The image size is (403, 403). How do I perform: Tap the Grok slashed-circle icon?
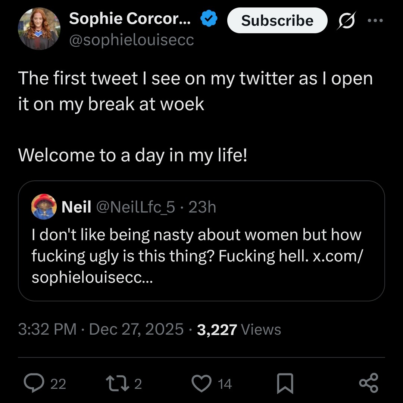[345, 22]
